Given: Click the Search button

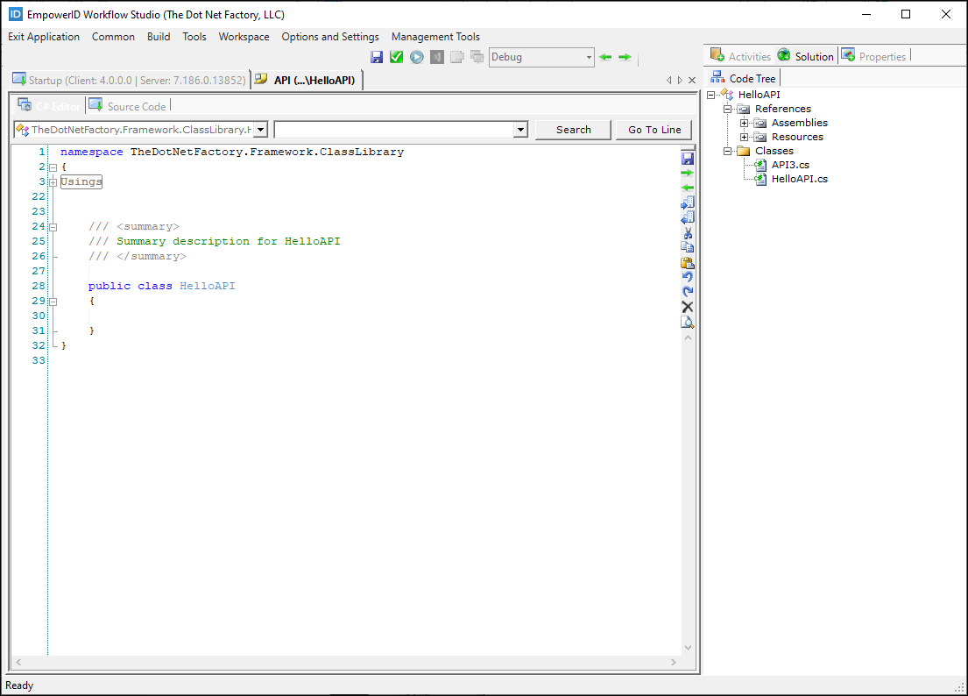Looking at the screenshot, I should coord(573,130).
